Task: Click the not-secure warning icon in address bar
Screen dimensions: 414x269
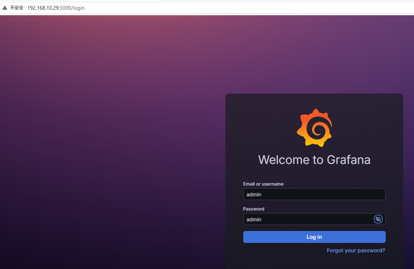Action: [5, 8]
